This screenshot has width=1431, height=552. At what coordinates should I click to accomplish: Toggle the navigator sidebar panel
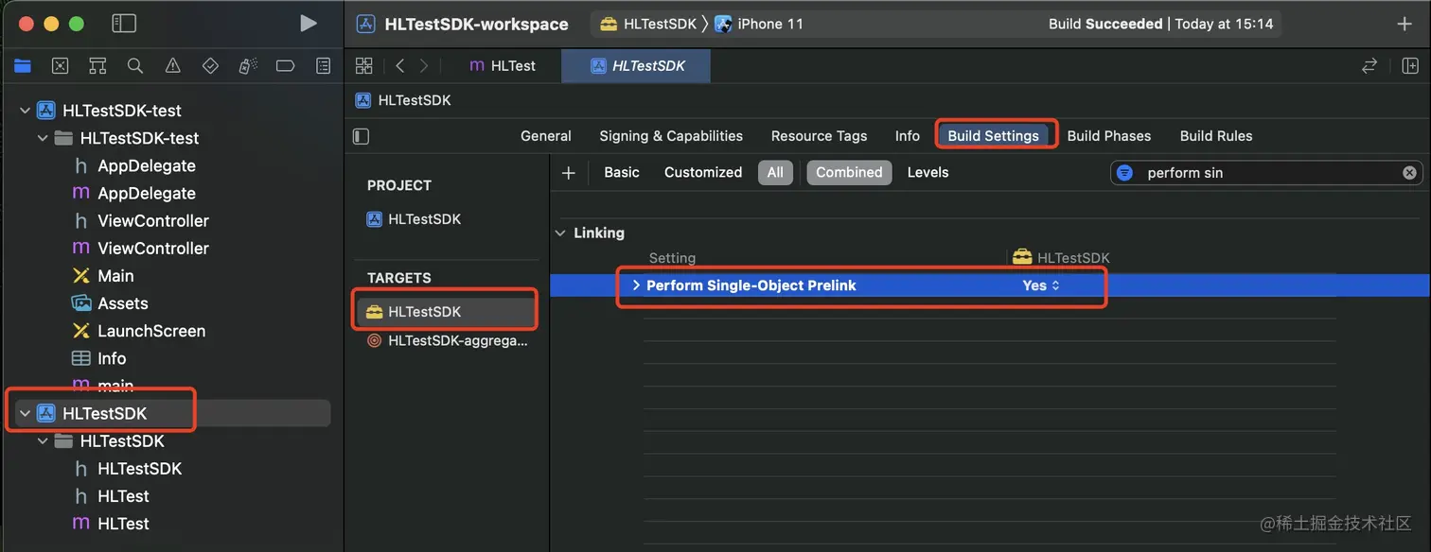(x=124, y=24)
